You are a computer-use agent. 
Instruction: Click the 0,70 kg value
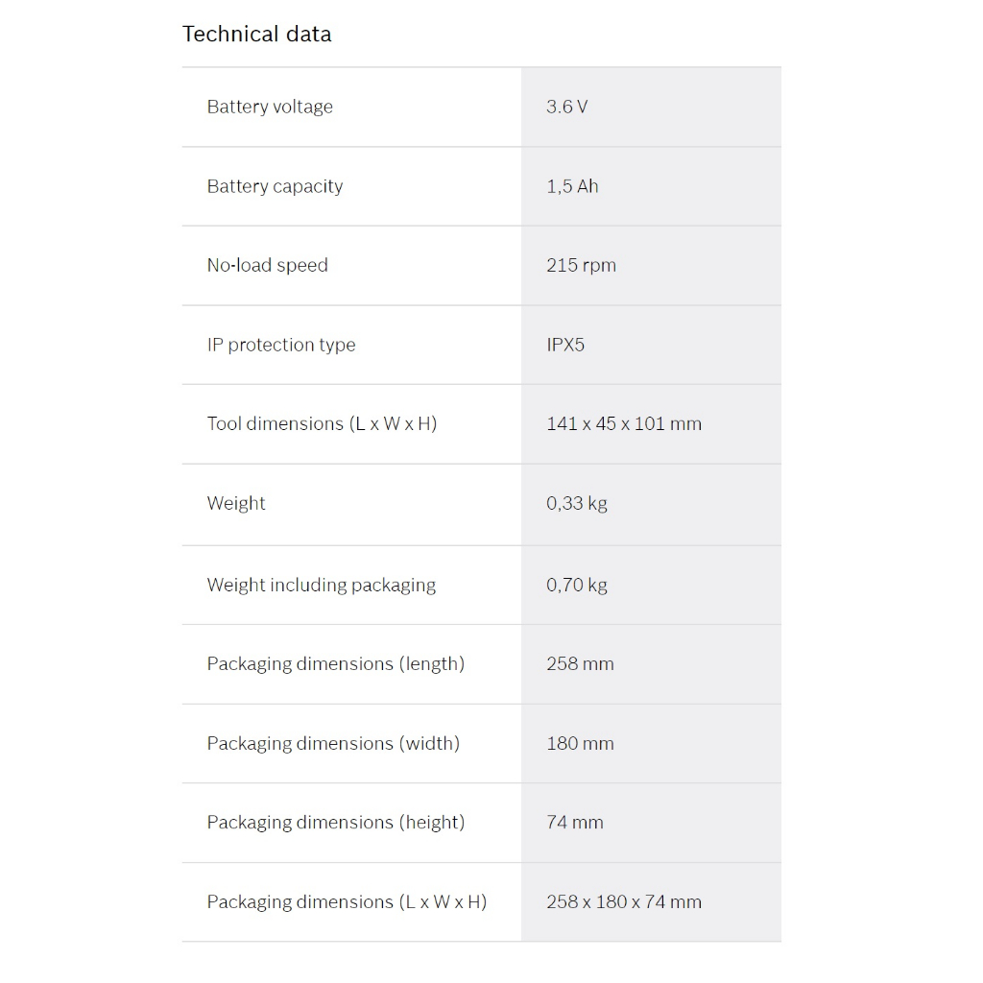577,585
